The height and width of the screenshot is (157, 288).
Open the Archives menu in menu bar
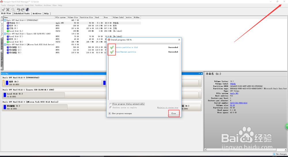click(47, 5)
